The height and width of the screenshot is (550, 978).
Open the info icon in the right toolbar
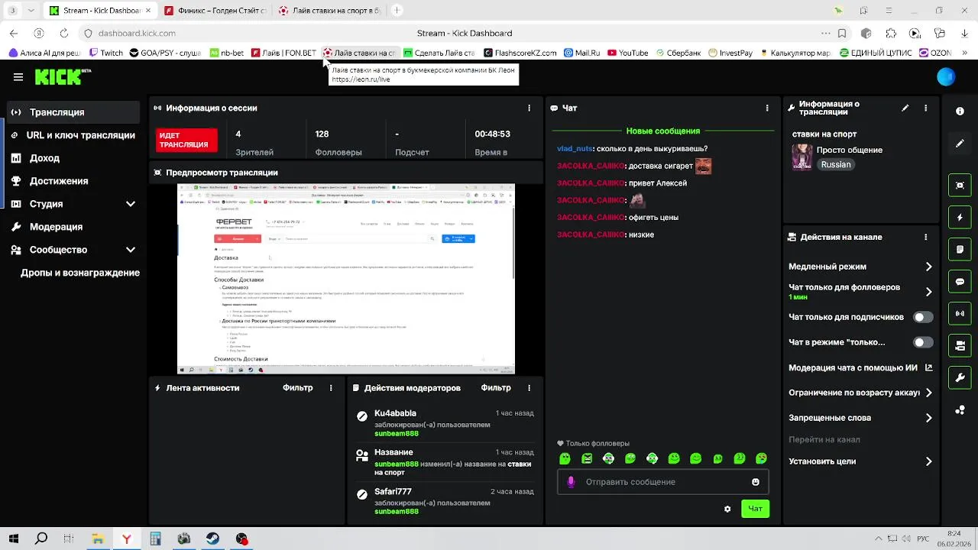(960, 112)
